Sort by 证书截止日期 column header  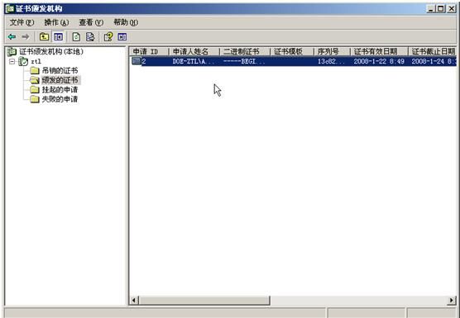click(433, 52)
